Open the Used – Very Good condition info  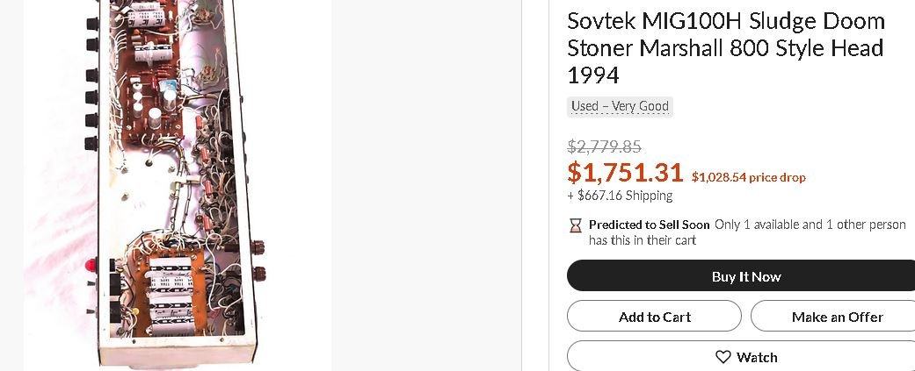(620, 106)
